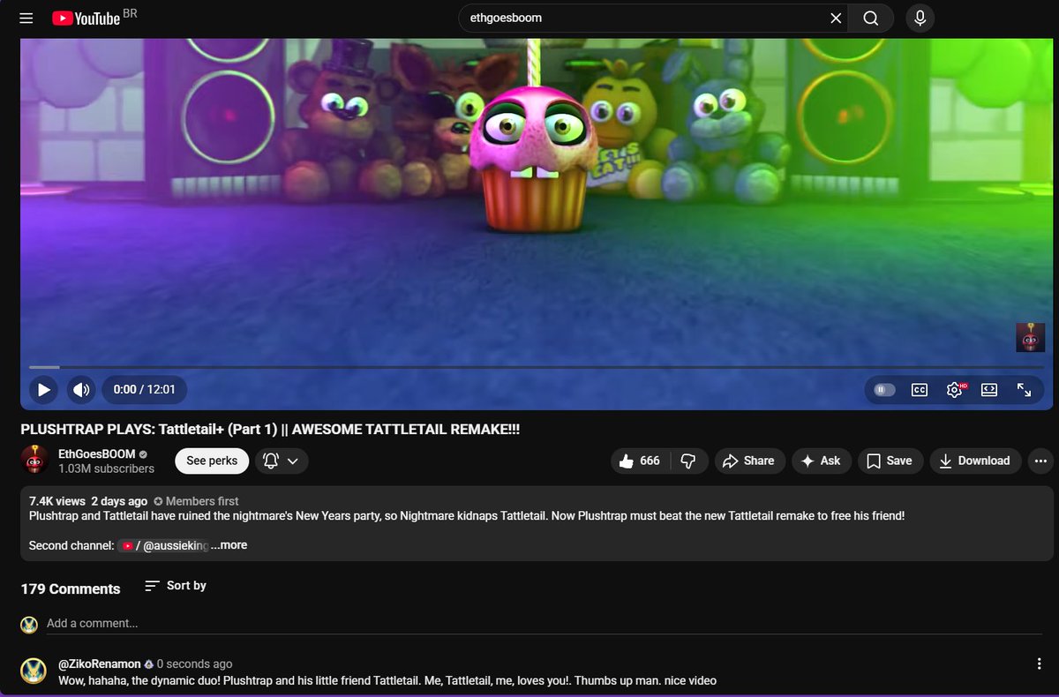Image resolution: width=1059 pixels, height=697 pixels.
Task: Click the 1.03M subscribers text
Action: [x=106, y=468]
